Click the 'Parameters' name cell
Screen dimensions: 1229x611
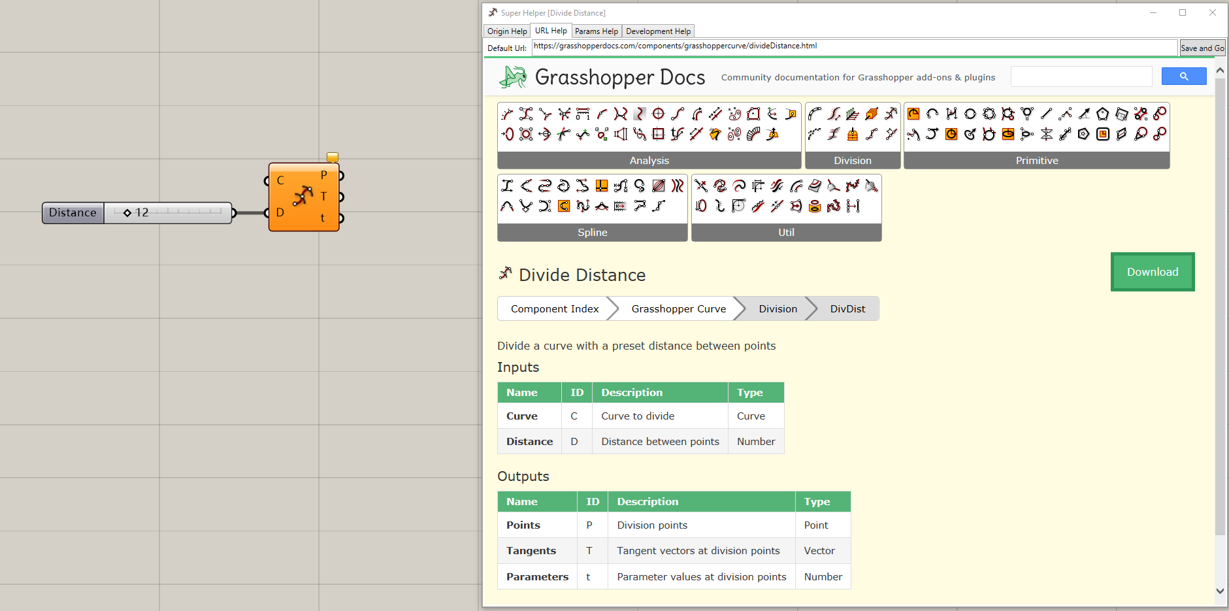click(537, 576)
